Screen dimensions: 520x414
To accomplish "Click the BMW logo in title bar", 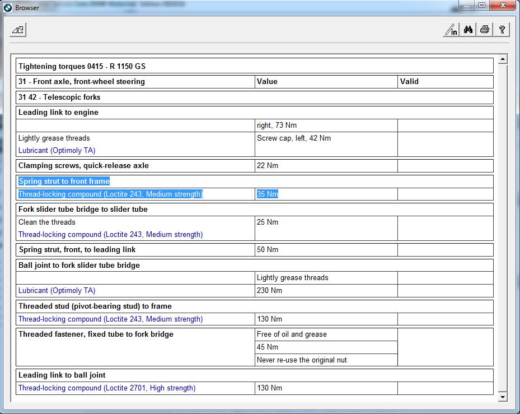I will point(7,8).
